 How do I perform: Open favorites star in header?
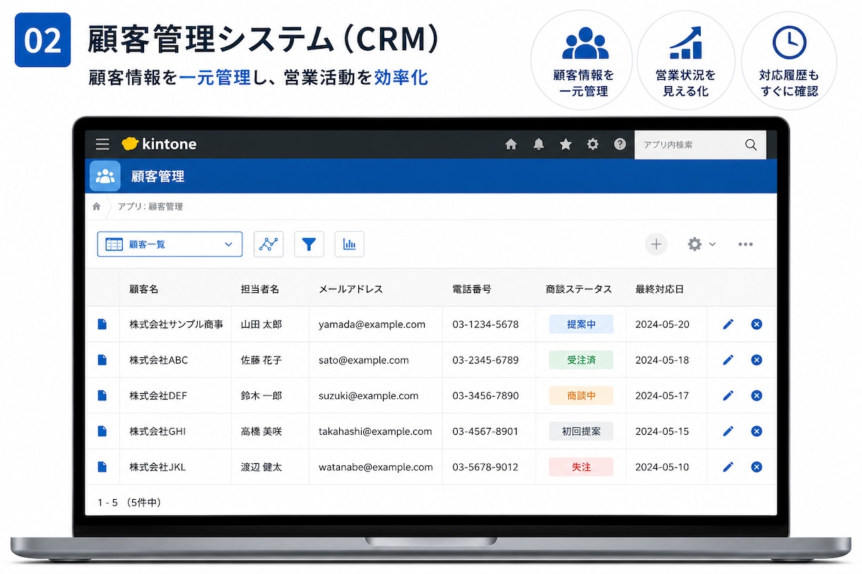tap(565, 144)
